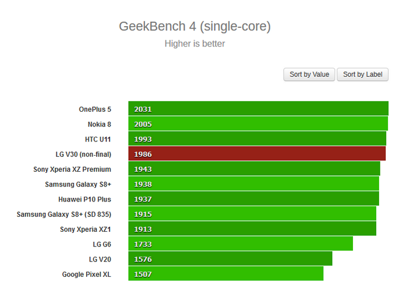Click the LG G6 bar (1733)
Image resolution: width=416 pixels, height=284 pixels.
click(x=240, y=244)
